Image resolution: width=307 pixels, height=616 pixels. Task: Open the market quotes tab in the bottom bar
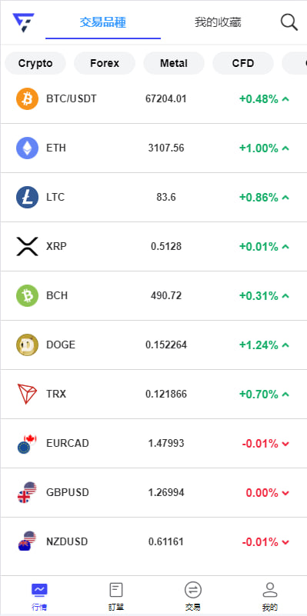click(x=39, y=596)
